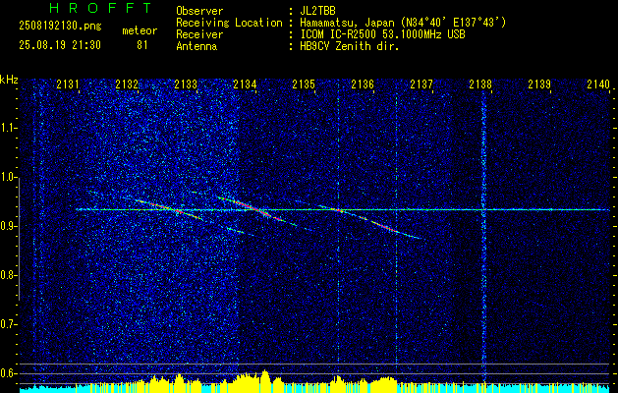Click the kHz axis unit label
618x393 pixels.
[x=9, y=80]
